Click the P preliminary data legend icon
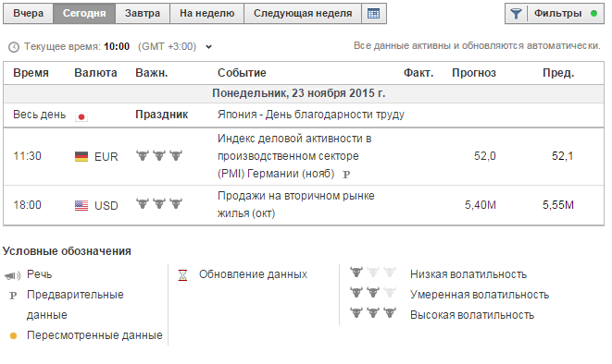This screenshot has height=364, width=612. 13,296
